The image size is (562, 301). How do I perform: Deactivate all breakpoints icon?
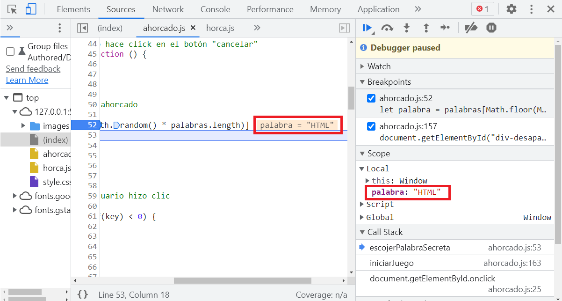471,28
